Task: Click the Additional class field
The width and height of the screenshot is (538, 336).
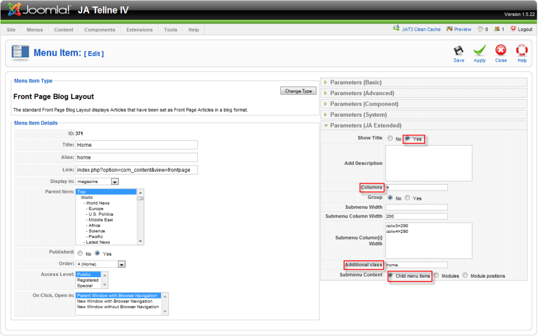Action: (416, 265)
